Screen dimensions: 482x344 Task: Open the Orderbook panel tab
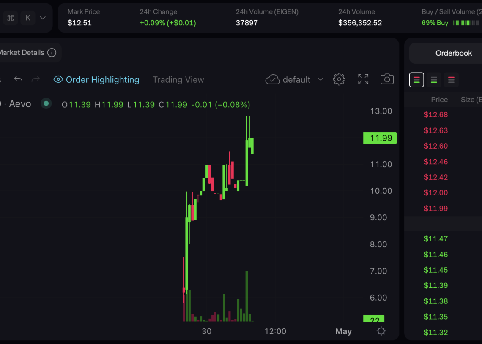[454, 53]
